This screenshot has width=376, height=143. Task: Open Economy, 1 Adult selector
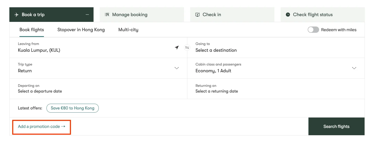276,68
